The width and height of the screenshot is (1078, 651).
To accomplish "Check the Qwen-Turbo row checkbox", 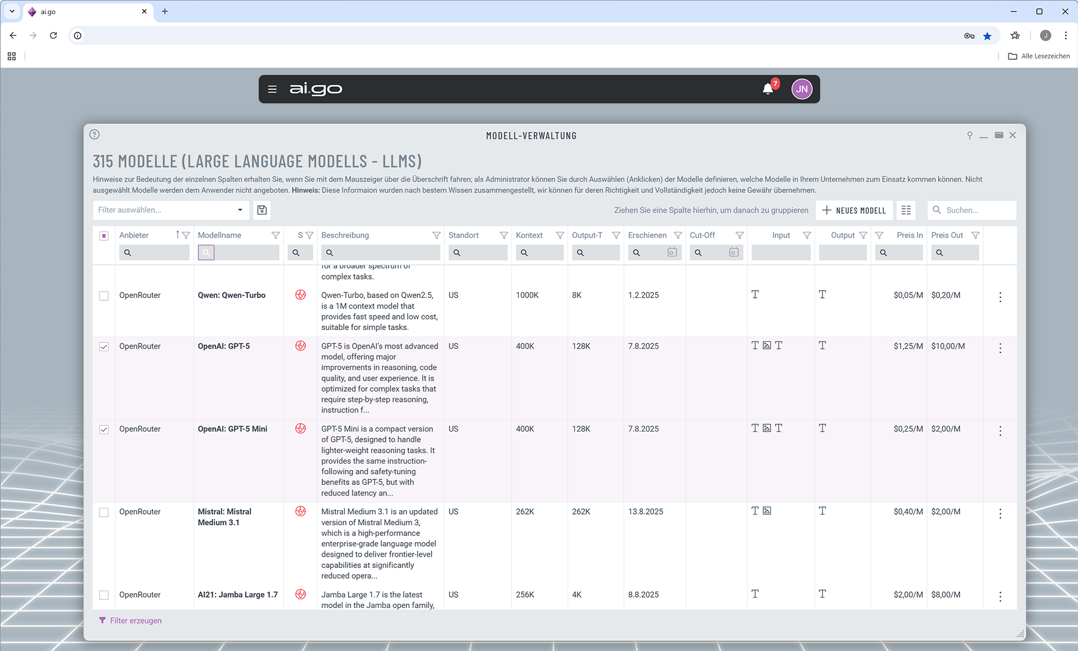I will 104,296.
